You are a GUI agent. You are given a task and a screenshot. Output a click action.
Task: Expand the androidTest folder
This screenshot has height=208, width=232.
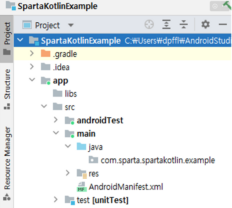click(x=56, y=120)
